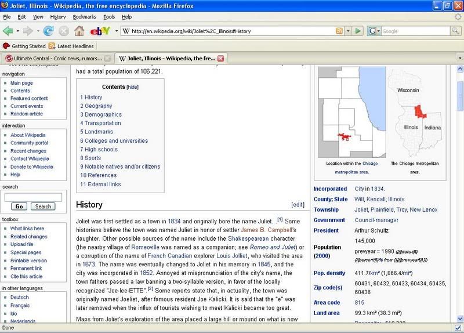Open the Help menu
The width and height of the screenshot is (464, 333).
pos(127,17)
